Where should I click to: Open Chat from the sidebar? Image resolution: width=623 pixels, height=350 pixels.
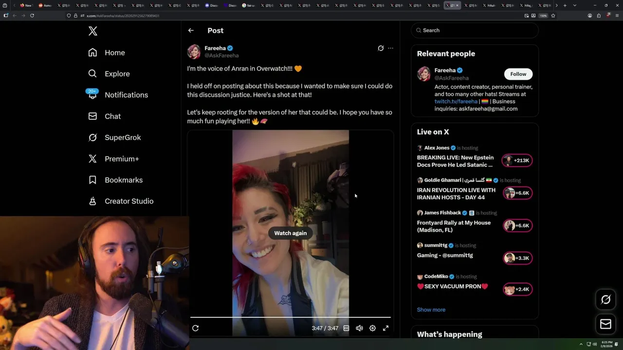click(x=105, y=116)
